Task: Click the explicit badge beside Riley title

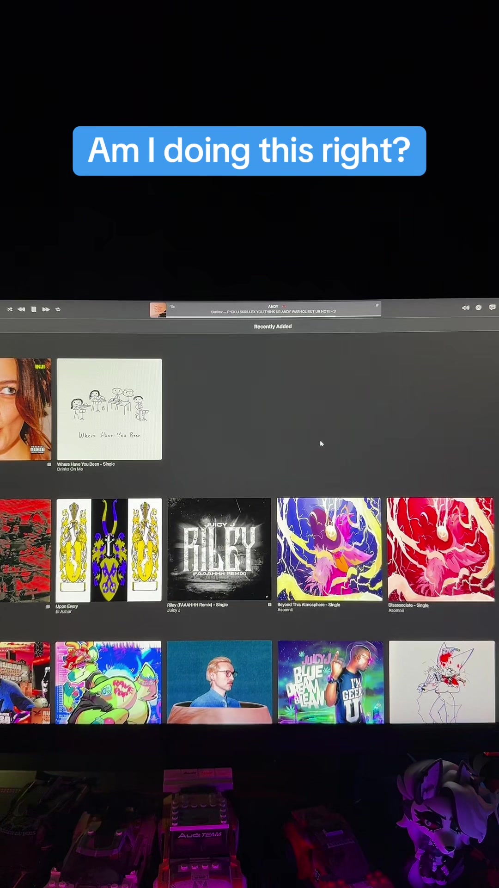Action: tap(270, 604)
